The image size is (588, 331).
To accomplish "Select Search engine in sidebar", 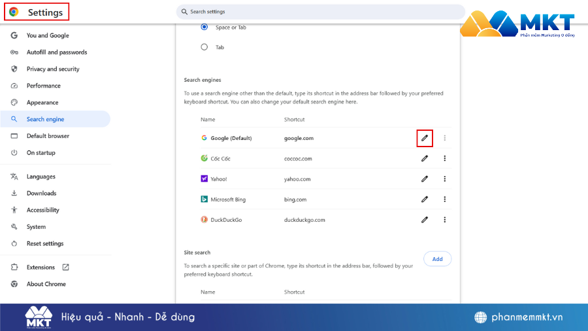I will tap(56, 119).
